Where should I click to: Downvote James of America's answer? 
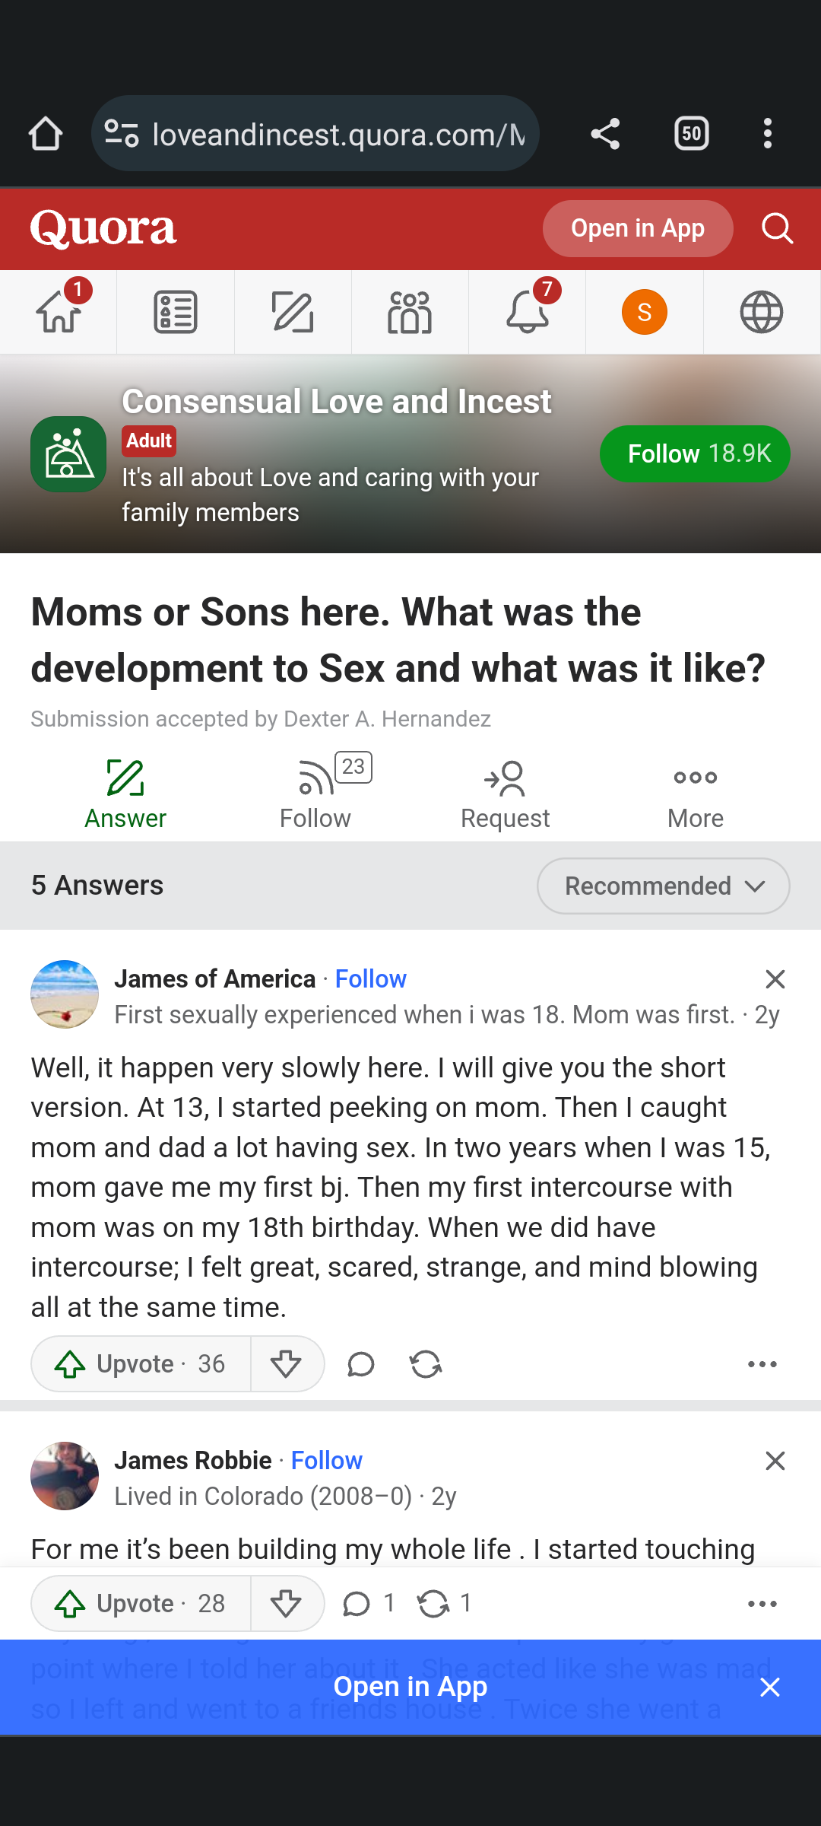pyautogui.click(x=287, y=1364)
